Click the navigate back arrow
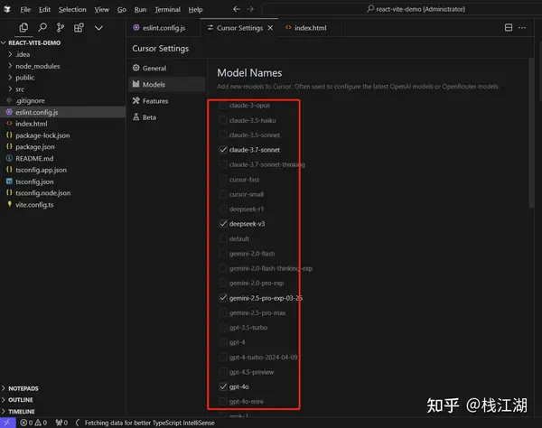The height and width of the screenshot is (428, 542). (237, 9)
